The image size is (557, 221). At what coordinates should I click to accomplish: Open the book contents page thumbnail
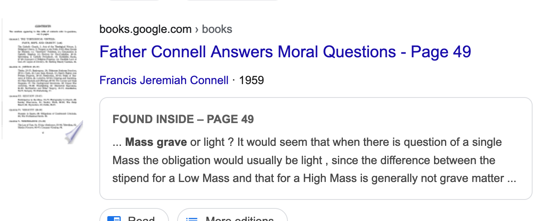42,81
